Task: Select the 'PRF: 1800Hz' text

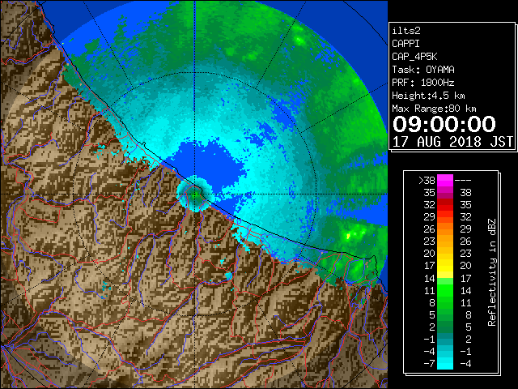Action: click(423, 83)
